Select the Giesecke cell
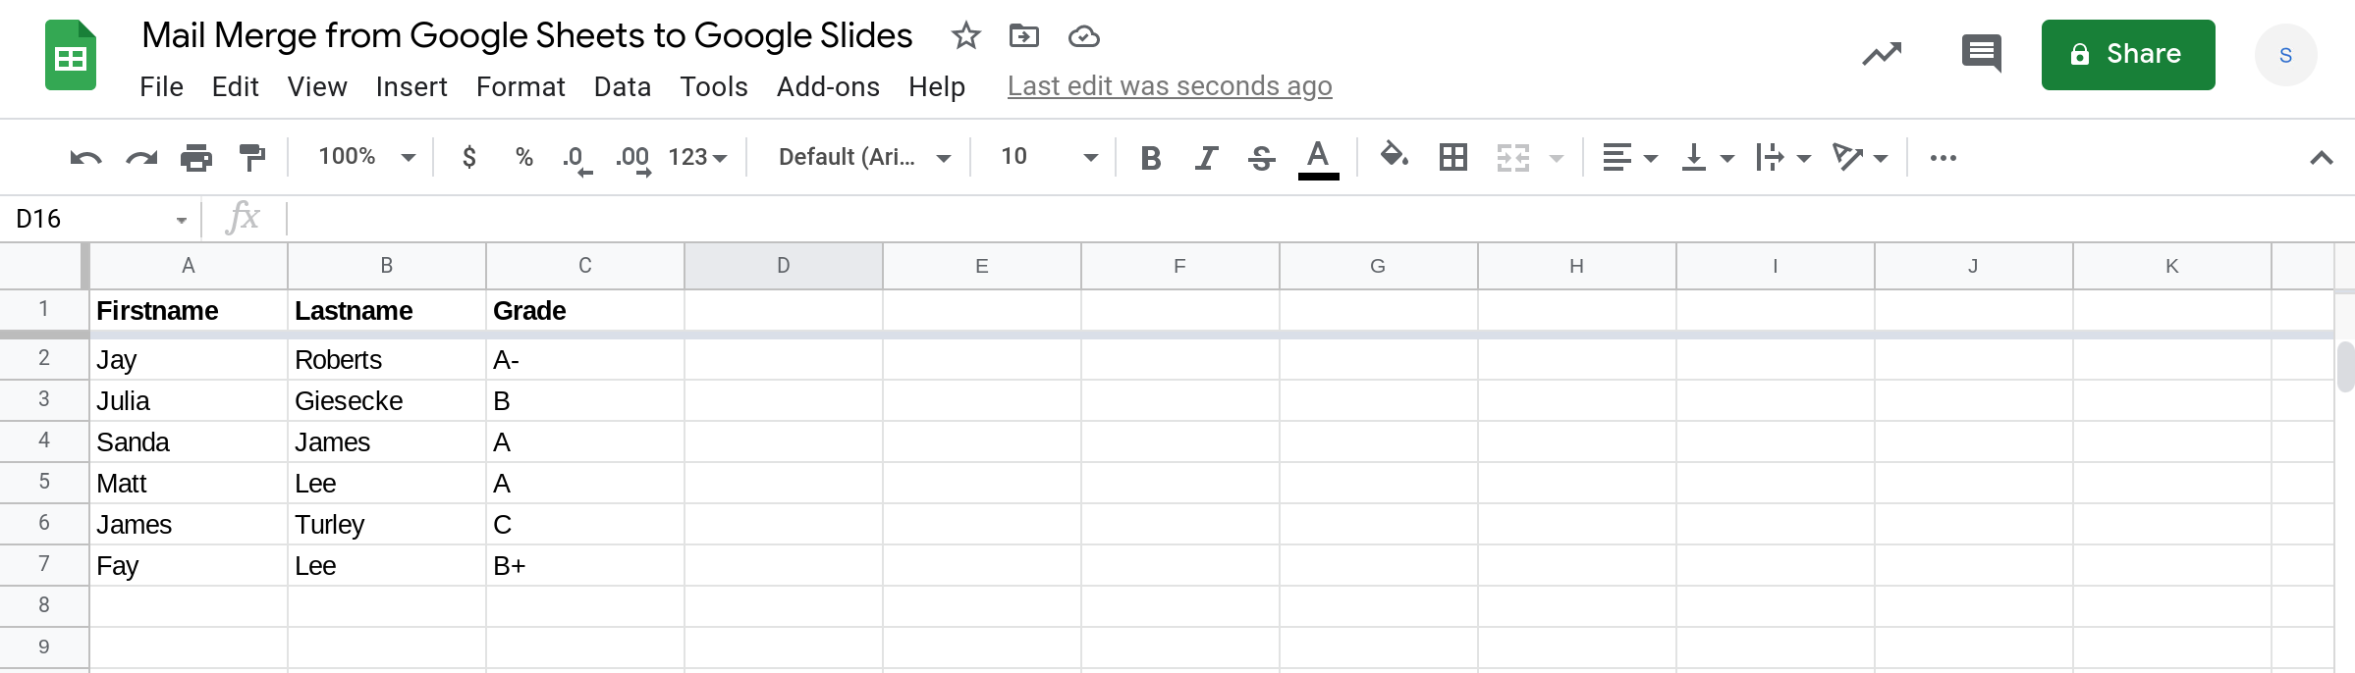 387,400
